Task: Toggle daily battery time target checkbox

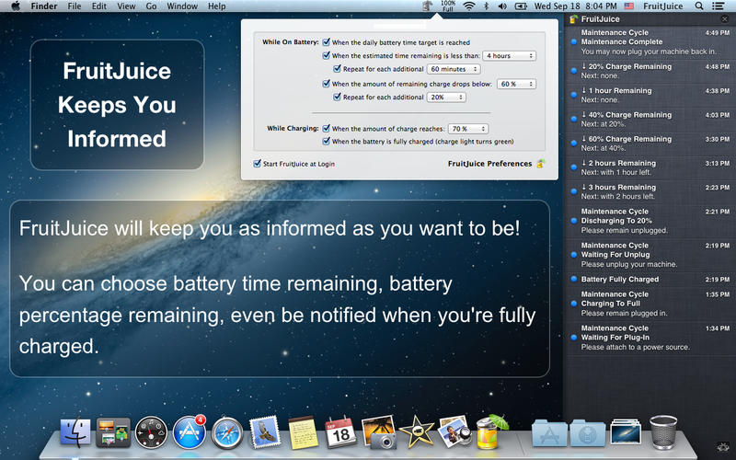Action: 327,41
